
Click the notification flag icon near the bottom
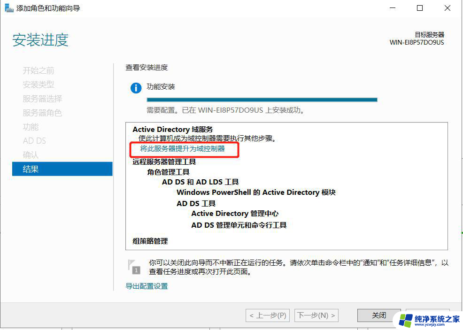[x=134, y=267]
